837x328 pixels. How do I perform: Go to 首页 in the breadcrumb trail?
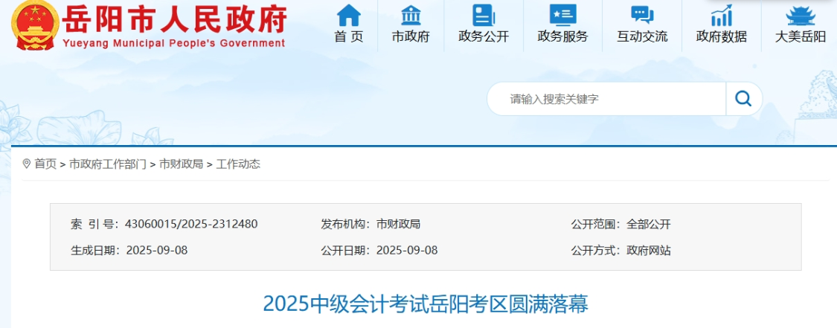[45, 164]
